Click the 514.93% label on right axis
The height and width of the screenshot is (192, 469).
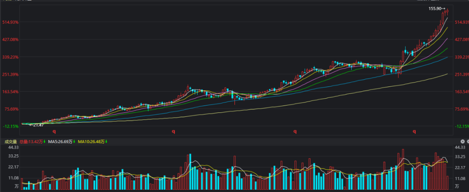(x=461, y=22)
